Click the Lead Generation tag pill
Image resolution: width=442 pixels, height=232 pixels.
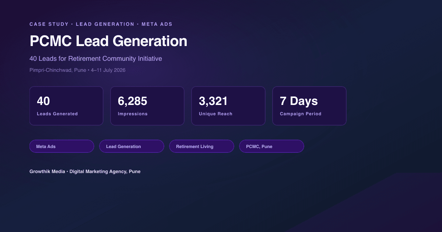pos(131,146)
